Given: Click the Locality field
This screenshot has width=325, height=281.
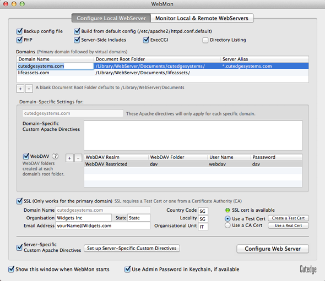Looking at the screenshot, I should click(203, 219).
